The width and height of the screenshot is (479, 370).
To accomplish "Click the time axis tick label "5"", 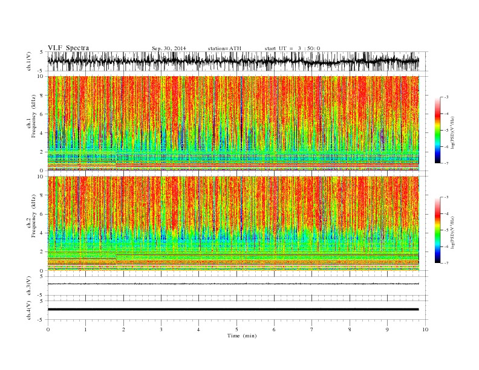I will pyautogui.click(x=236, y=329).
